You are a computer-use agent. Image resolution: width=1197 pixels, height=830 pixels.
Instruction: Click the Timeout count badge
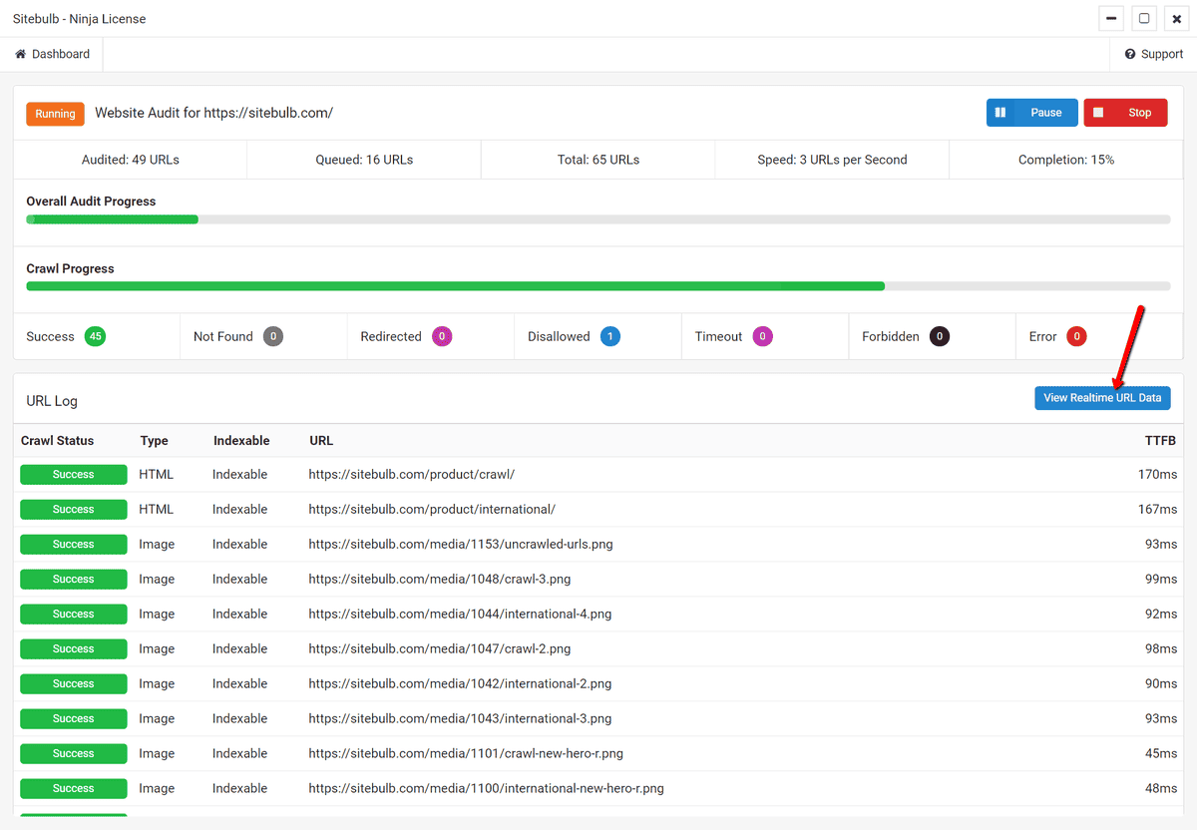tap(763, 336)
